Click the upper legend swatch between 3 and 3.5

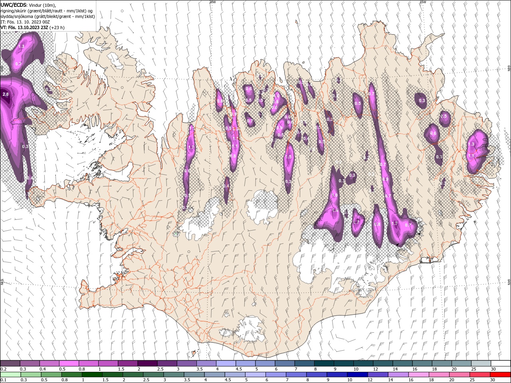(x=186, y=363)
